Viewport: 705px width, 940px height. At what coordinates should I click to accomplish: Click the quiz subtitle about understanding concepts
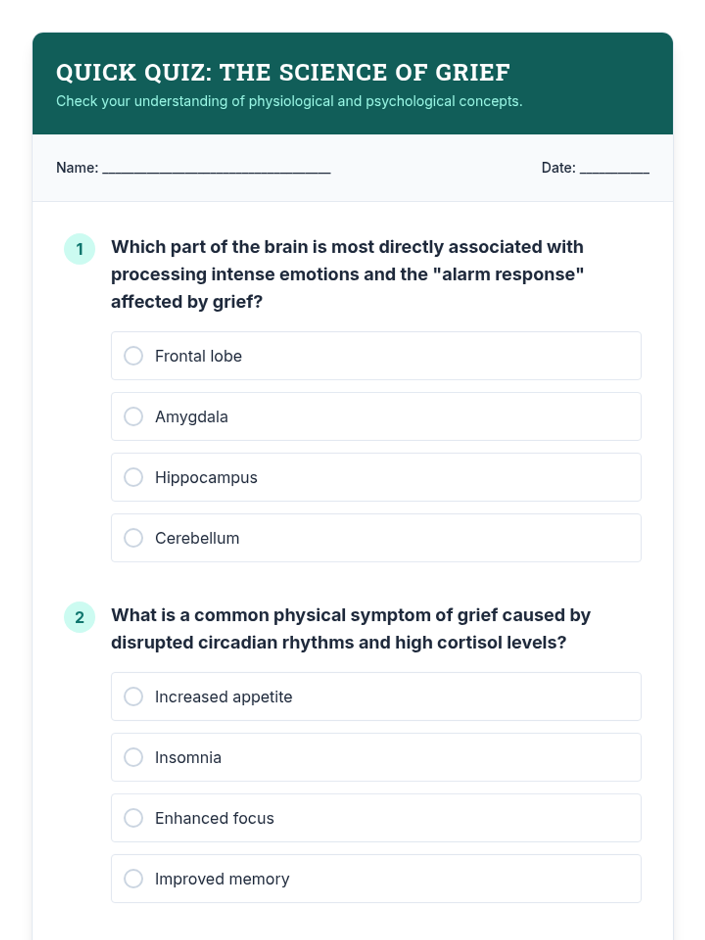[289, 101]
